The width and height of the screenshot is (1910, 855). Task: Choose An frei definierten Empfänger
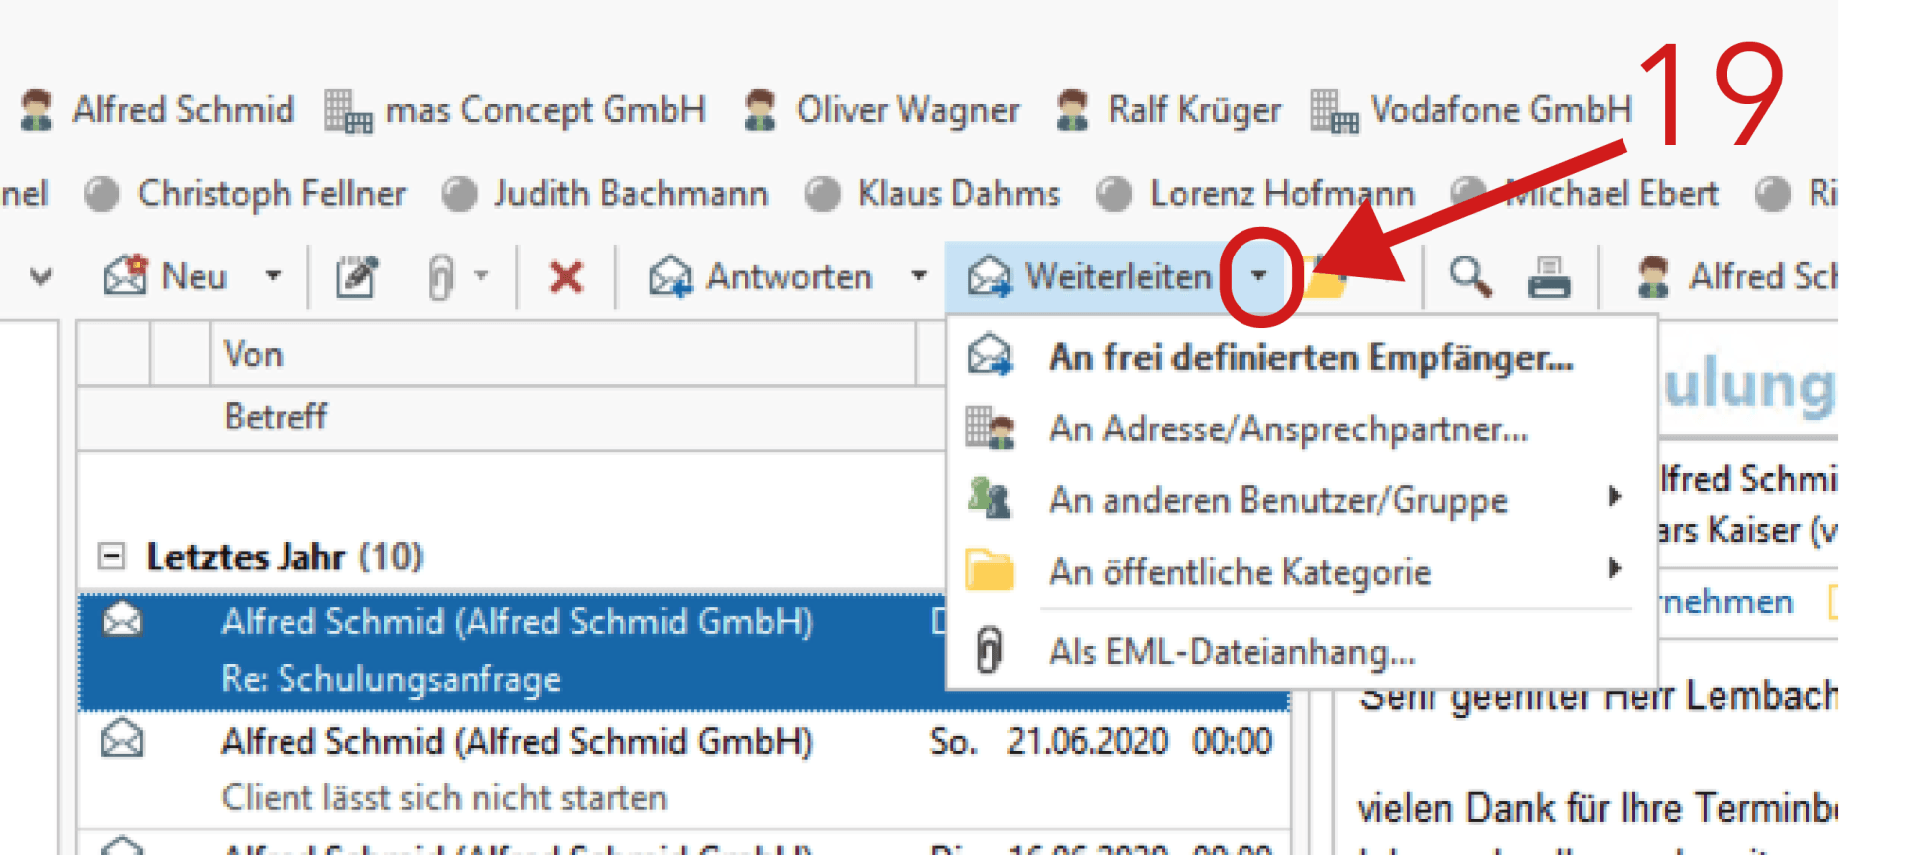[1301, 357]
